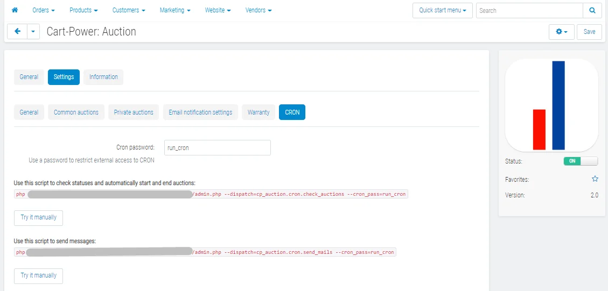Image resolution: width=608 pixels, height=291 pixels.
Task: Click the Version 2.0 value
Action: point(595,195)
